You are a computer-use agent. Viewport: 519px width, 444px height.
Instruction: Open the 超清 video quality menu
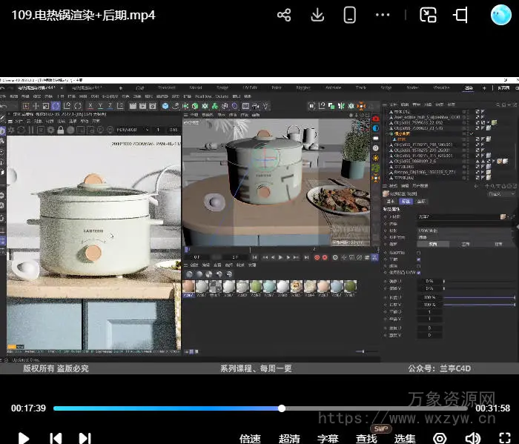289,438
